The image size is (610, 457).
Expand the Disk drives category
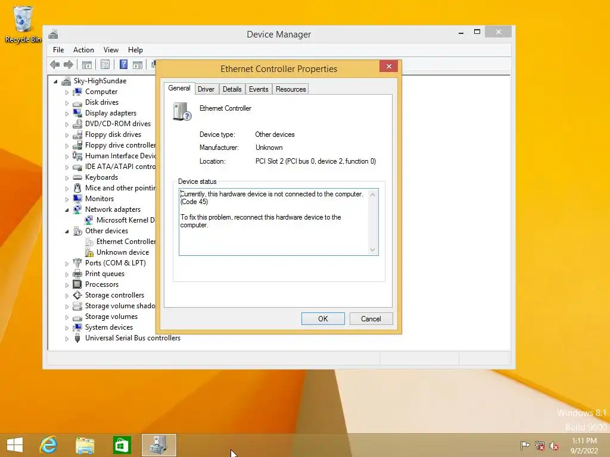pyautogui.click(x=67, y=103)
